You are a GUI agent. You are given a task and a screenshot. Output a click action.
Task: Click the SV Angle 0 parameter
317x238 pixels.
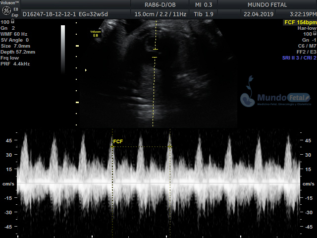click(x=15, y=40)
